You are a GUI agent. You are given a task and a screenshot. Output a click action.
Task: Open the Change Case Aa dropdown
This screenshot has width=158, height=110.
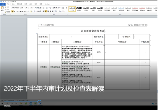click(32, 8)
